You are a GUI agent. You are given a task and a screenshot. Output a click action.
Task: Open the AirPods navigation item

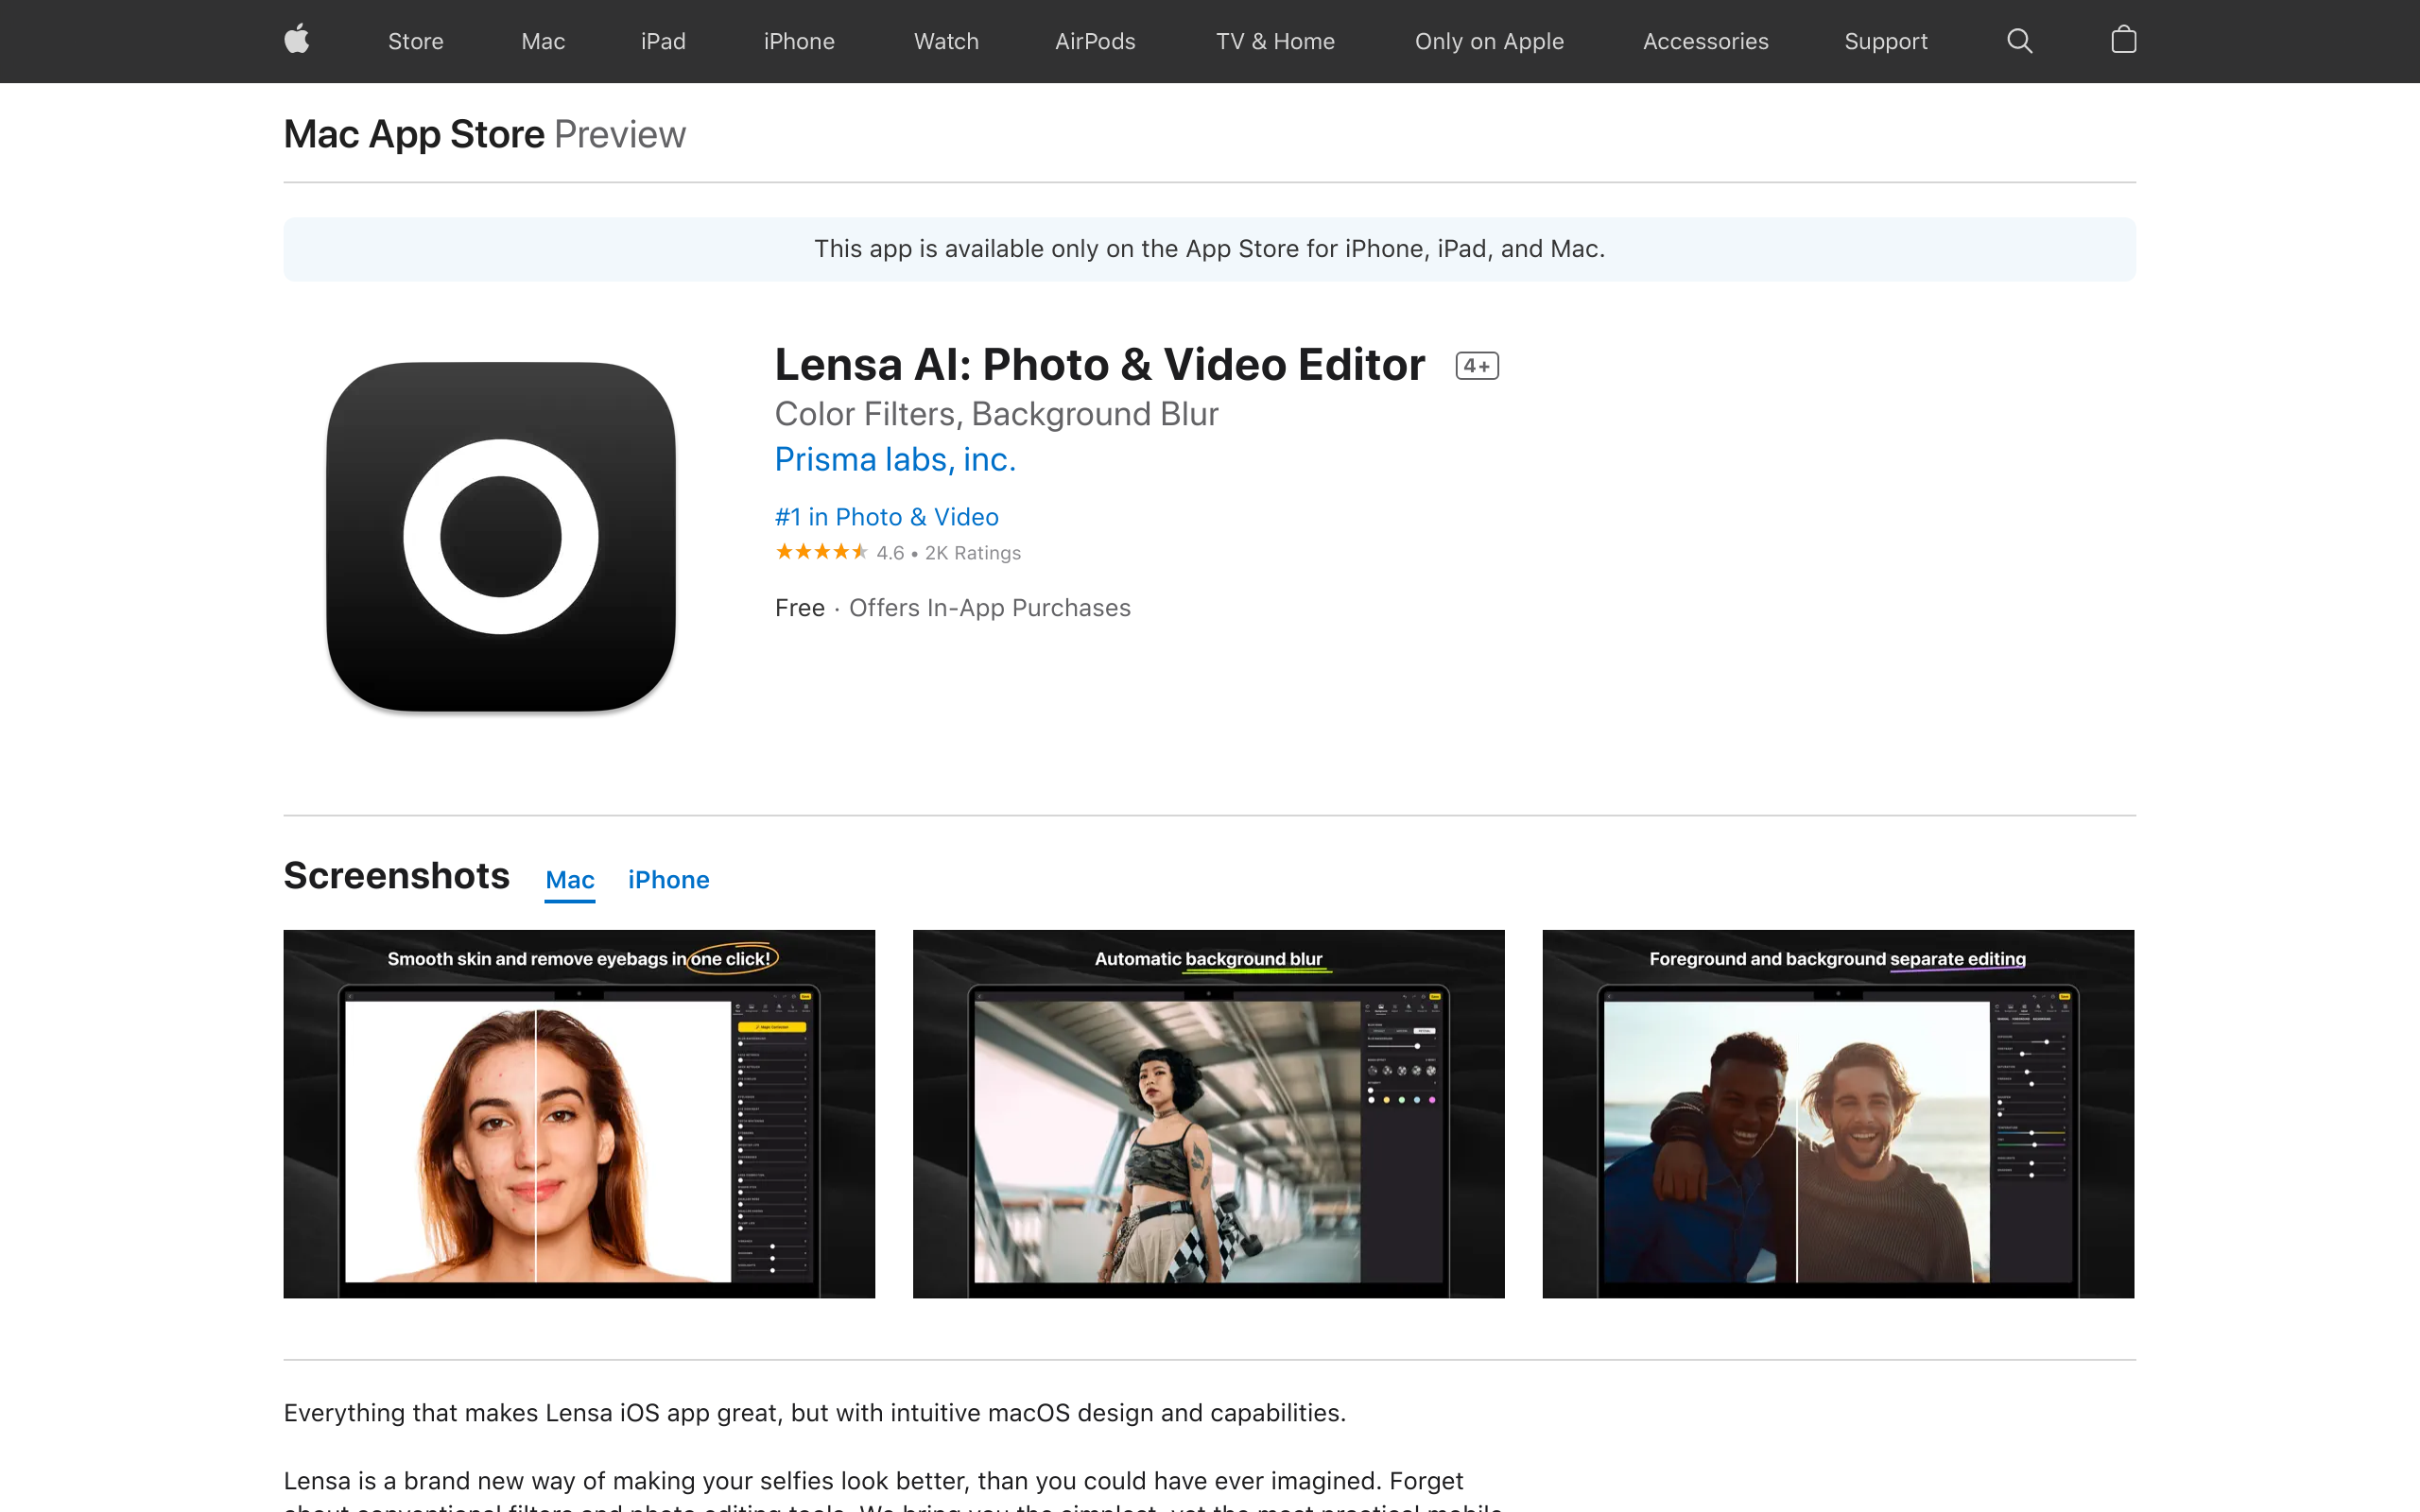click(1095, 41)
